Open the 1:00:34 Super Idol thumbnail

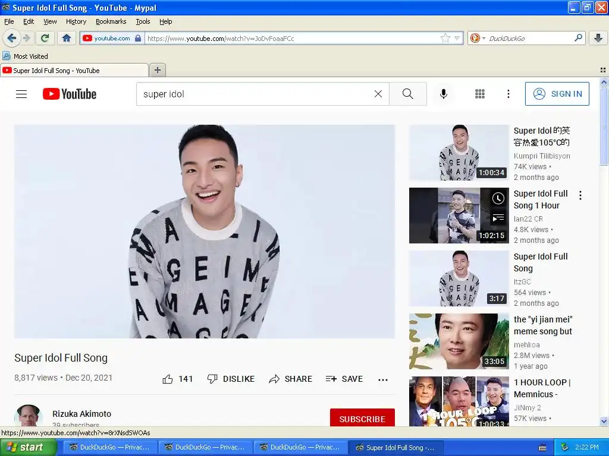point(459,153)
